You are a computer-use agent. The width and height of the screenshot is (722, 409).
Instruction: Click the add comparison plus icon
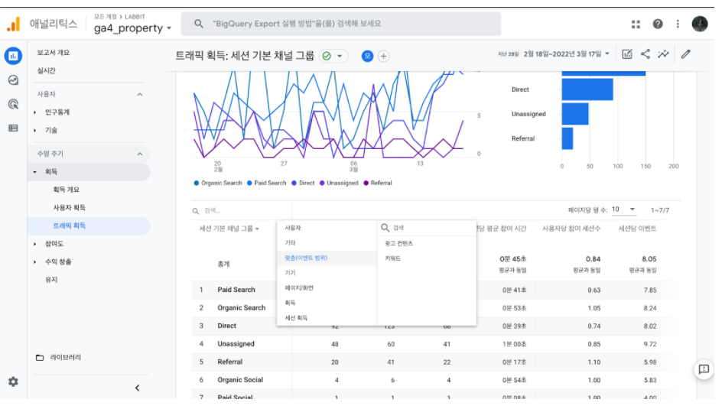tap(384, 56)
